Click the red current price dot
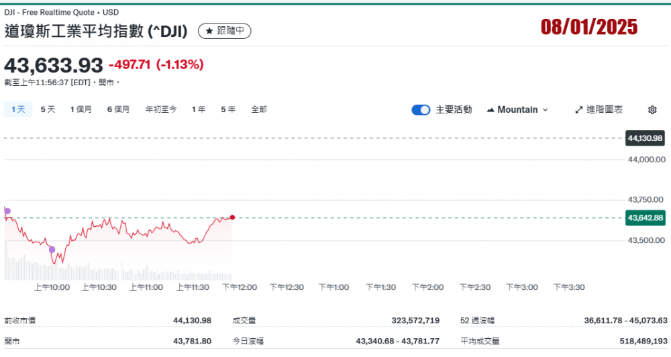The width and height of the screenshot is (671, 357). 232,217
